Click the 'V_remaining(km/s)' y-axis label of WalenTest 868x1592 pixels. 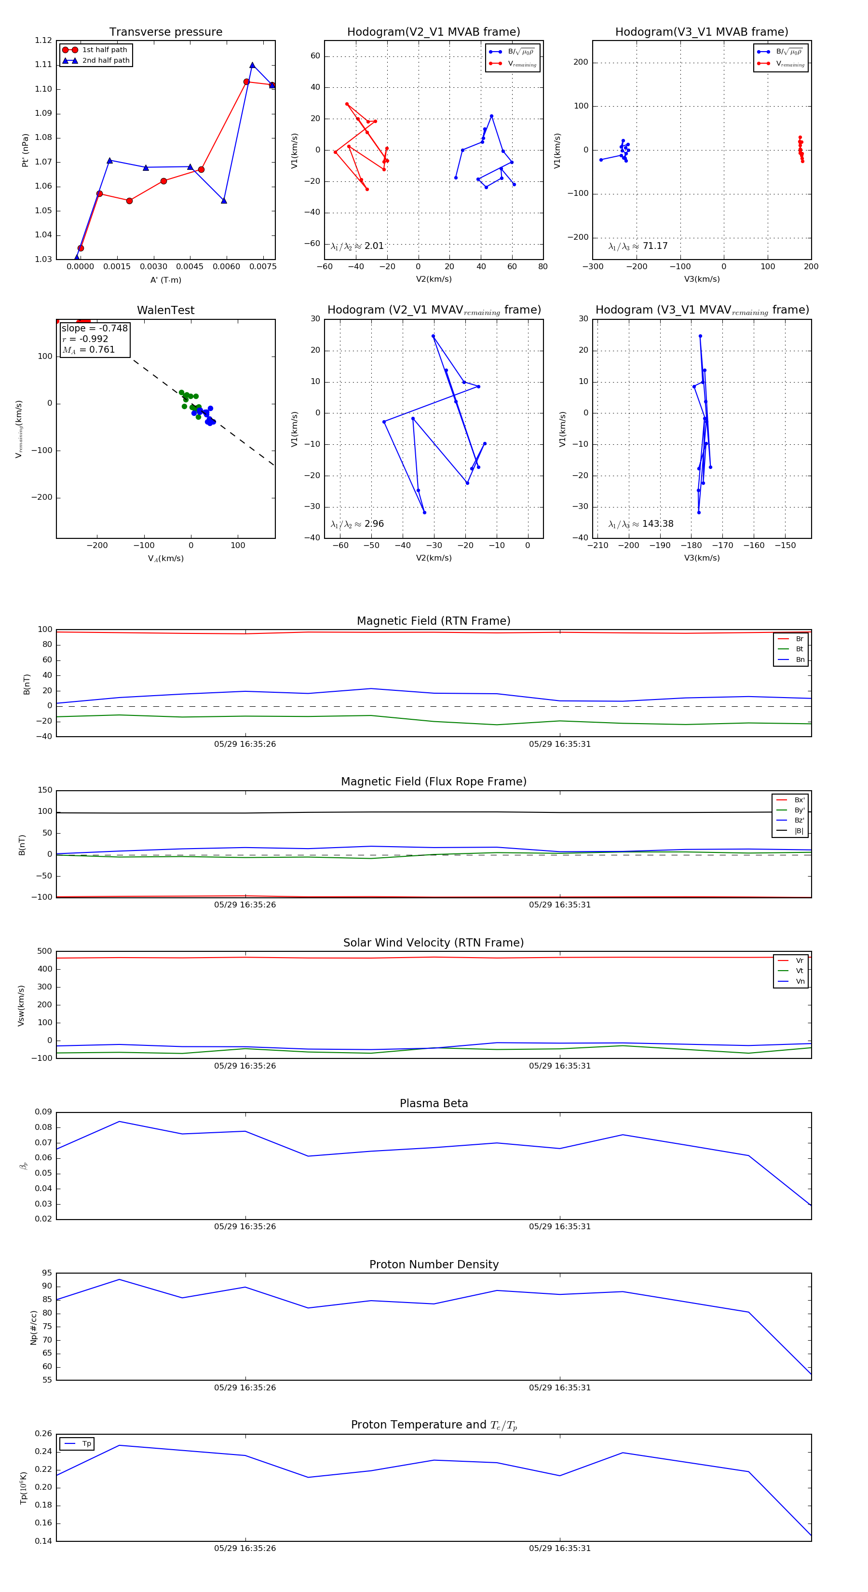(19, 429)
